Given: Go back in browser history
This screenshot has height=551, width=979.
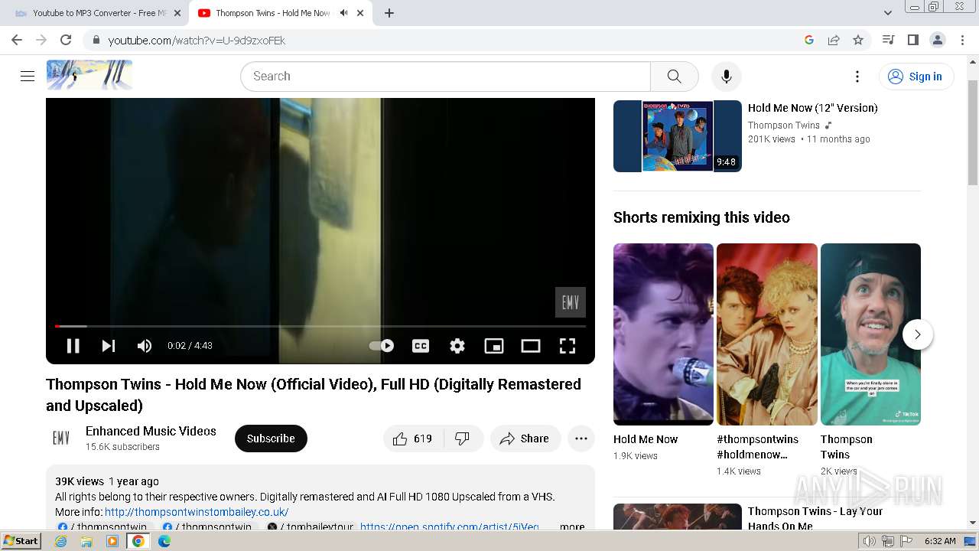Looking at the screenshot, I should (17, 40).
